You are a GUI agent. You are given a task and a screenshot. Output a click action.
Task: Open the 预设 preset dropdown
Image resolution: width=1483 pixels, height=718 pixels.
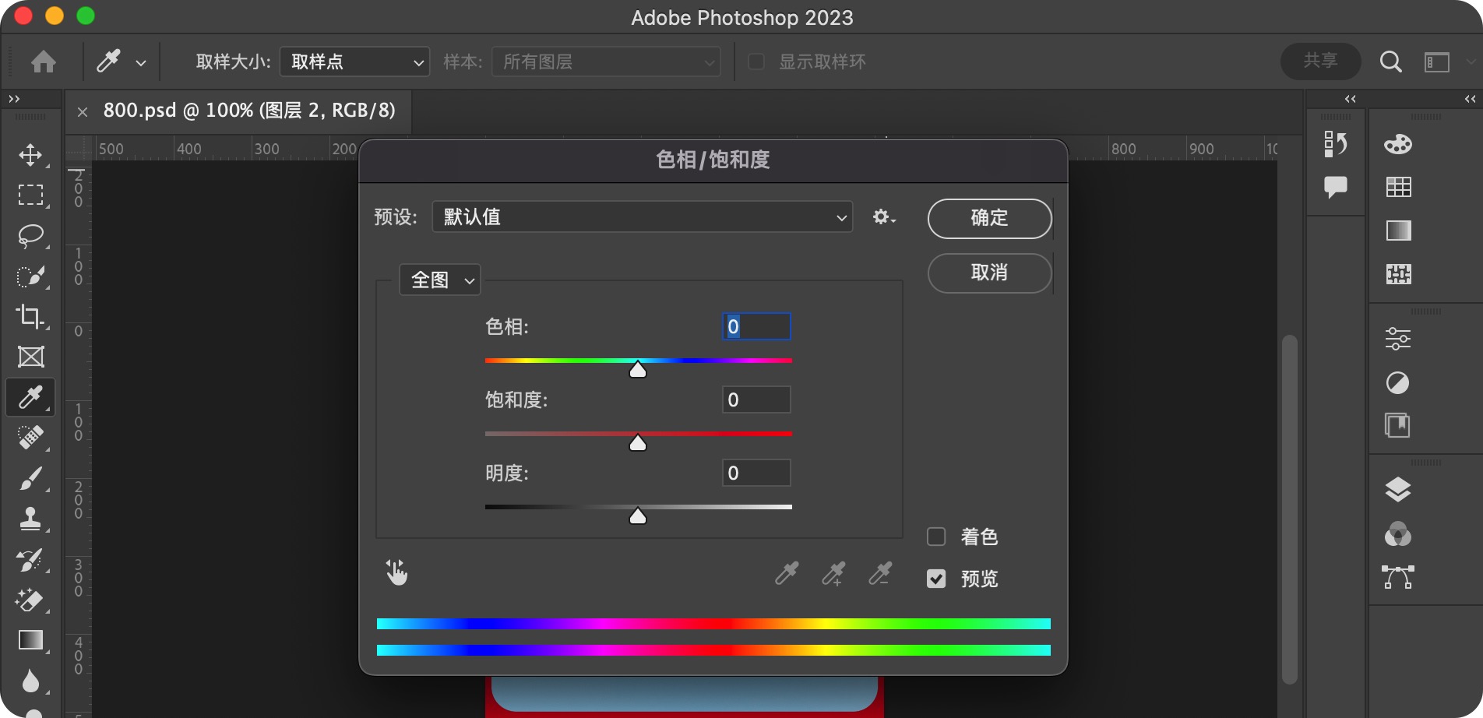pyautogui.click(x=643, y=217)
